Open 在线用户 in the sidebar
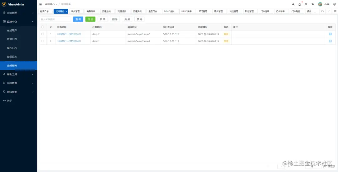 (x=18, y=30)
